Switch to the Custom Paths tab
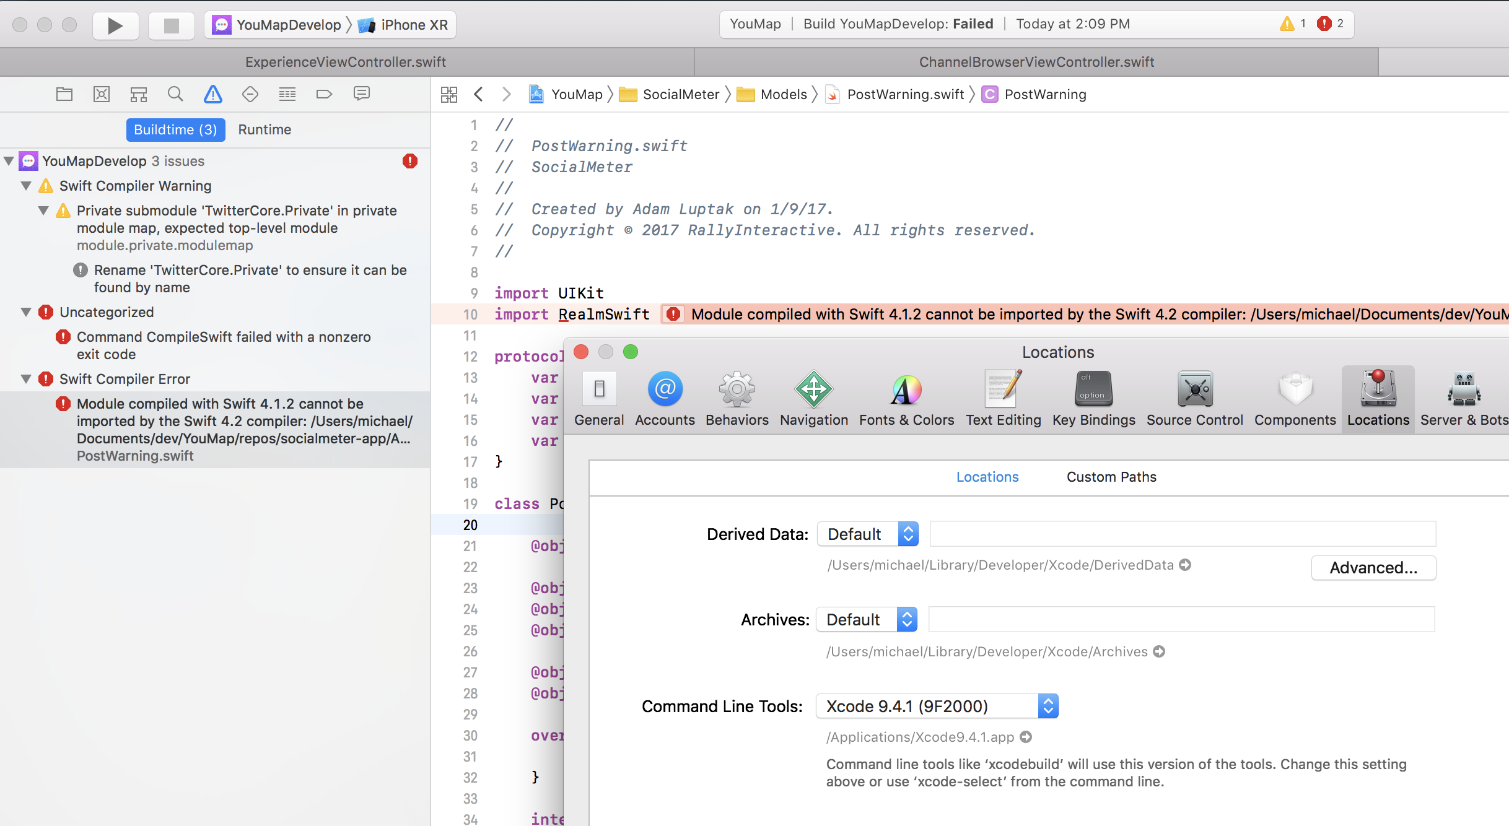 (x=1111, y=477)
